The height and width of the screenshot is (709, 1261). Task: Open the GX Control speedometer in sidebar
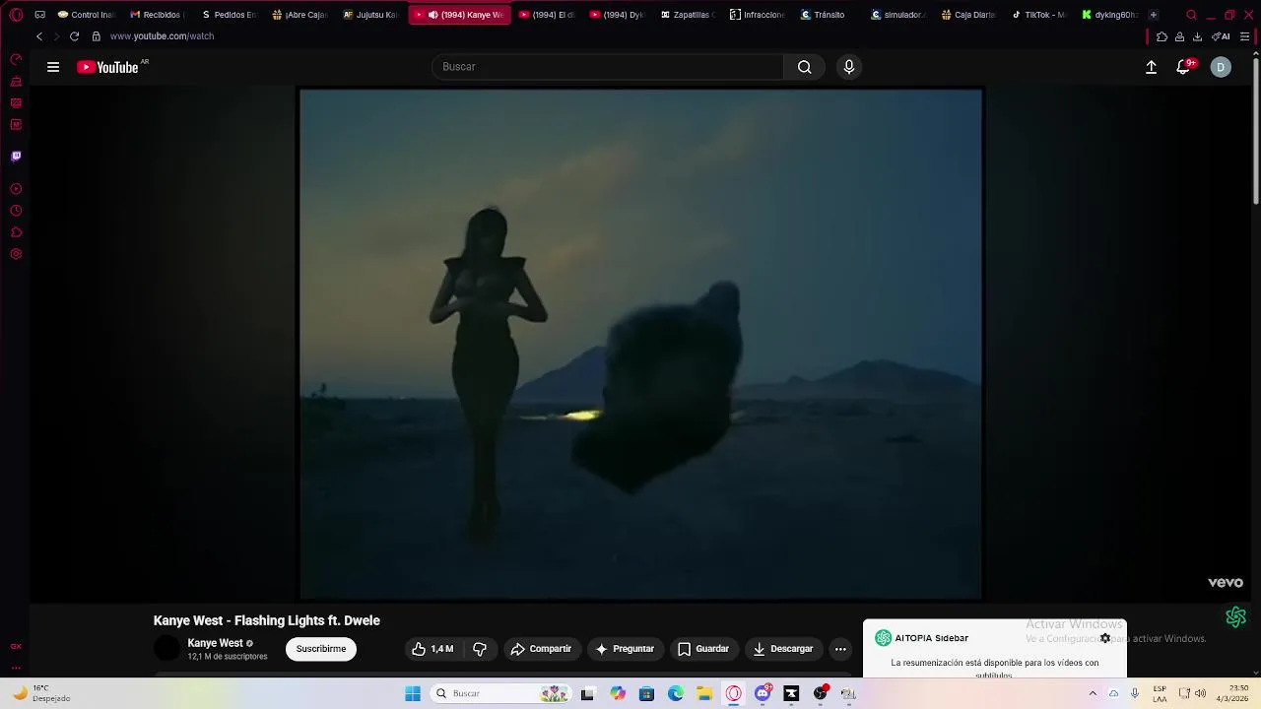(x=16, y=59)
